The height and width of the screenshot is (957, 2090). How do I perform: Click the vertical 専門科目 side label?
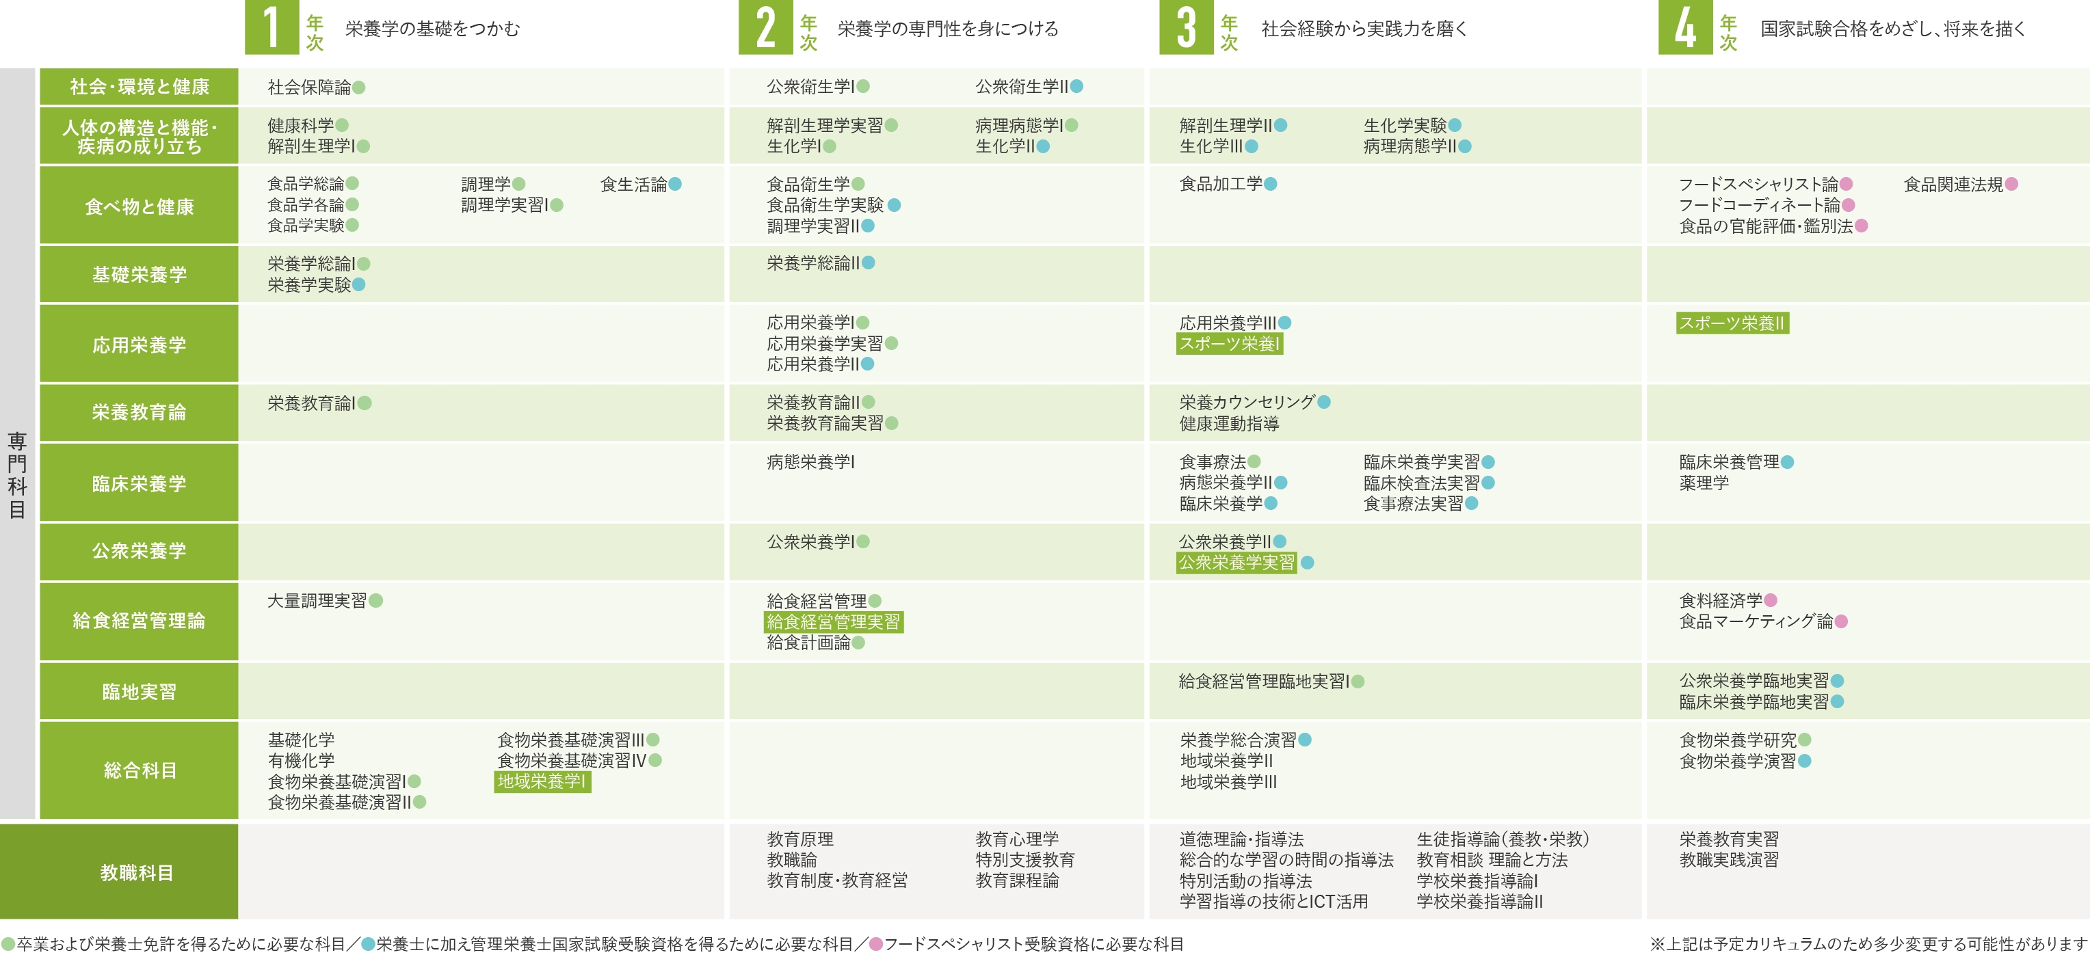17,474
